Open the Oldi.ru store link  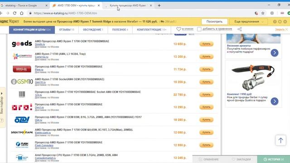click(39, 120)
